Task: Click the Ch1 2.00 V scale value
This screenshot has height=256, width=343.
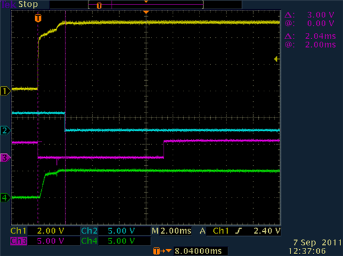Action: pos(51,231)
